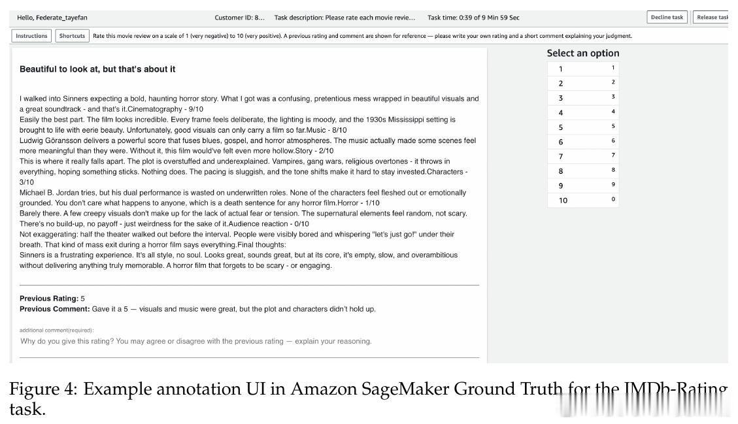Click the Customer ID label
The width and height of the screenshot is (738, 424).
[239, 18]
